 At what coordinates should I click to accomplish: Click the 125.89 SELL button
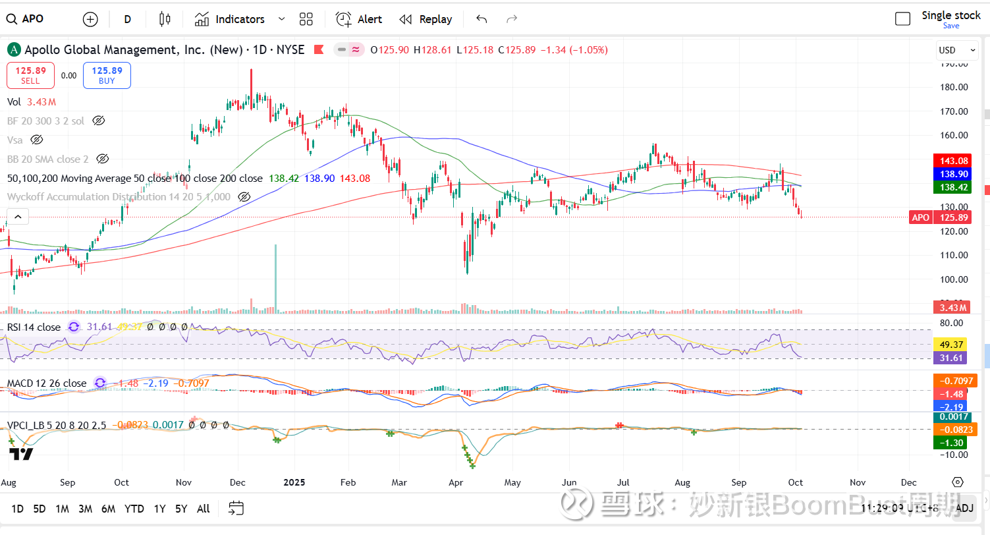[x=30, y=75]
